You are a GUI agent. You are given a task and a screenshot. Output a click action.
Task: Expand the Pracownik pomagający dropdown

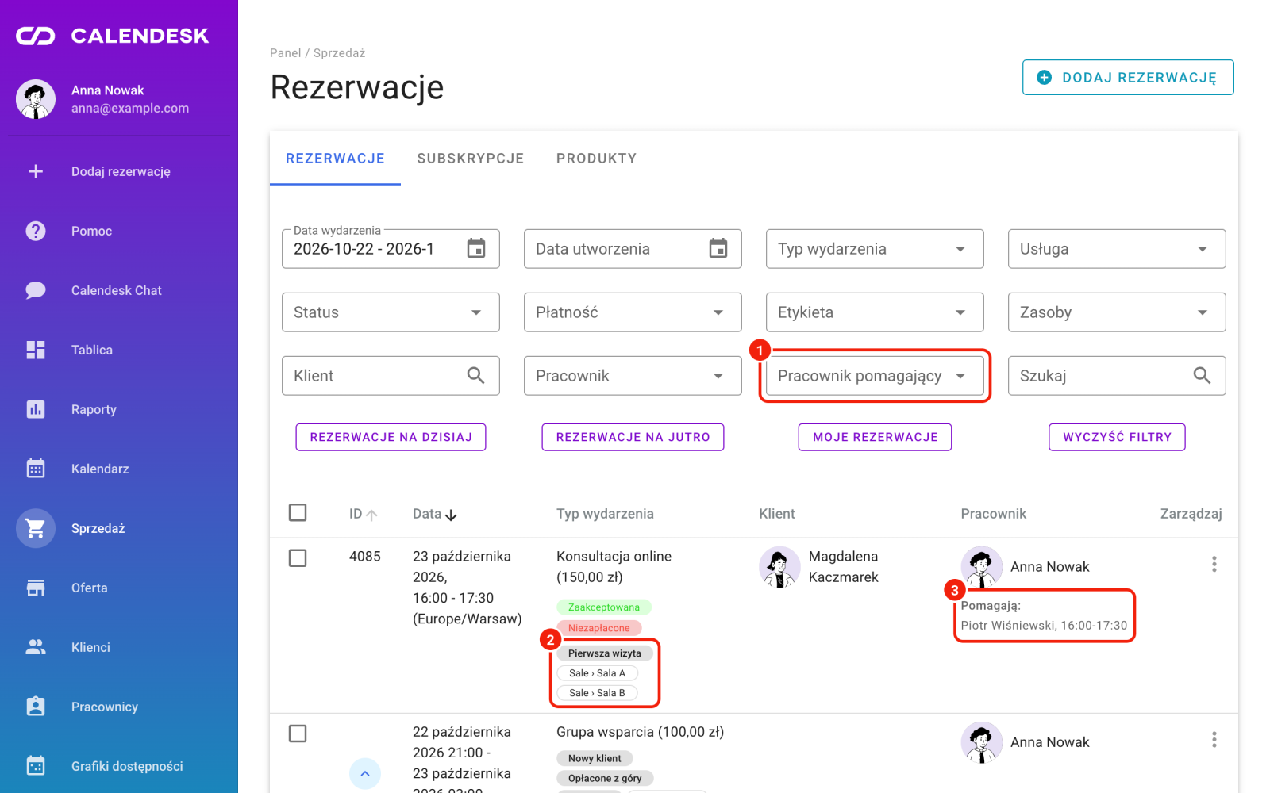[875, 376]
